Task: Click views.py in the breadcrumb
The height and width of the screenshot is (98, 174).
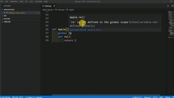Action: (x=61, y=10)
